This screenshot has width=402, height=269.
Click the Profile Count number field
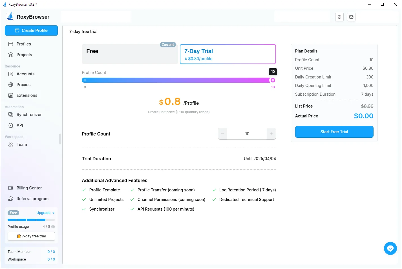(x=247, y=134)
